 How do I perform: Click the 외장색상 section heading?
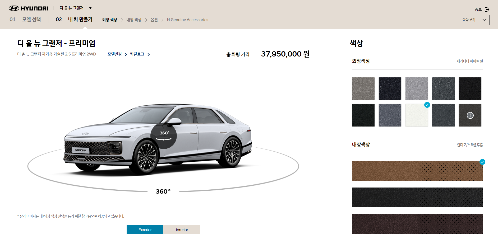click(361, 61)
